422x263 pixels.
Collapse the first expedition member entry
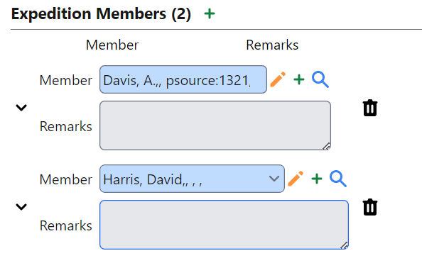pos(21,108)
